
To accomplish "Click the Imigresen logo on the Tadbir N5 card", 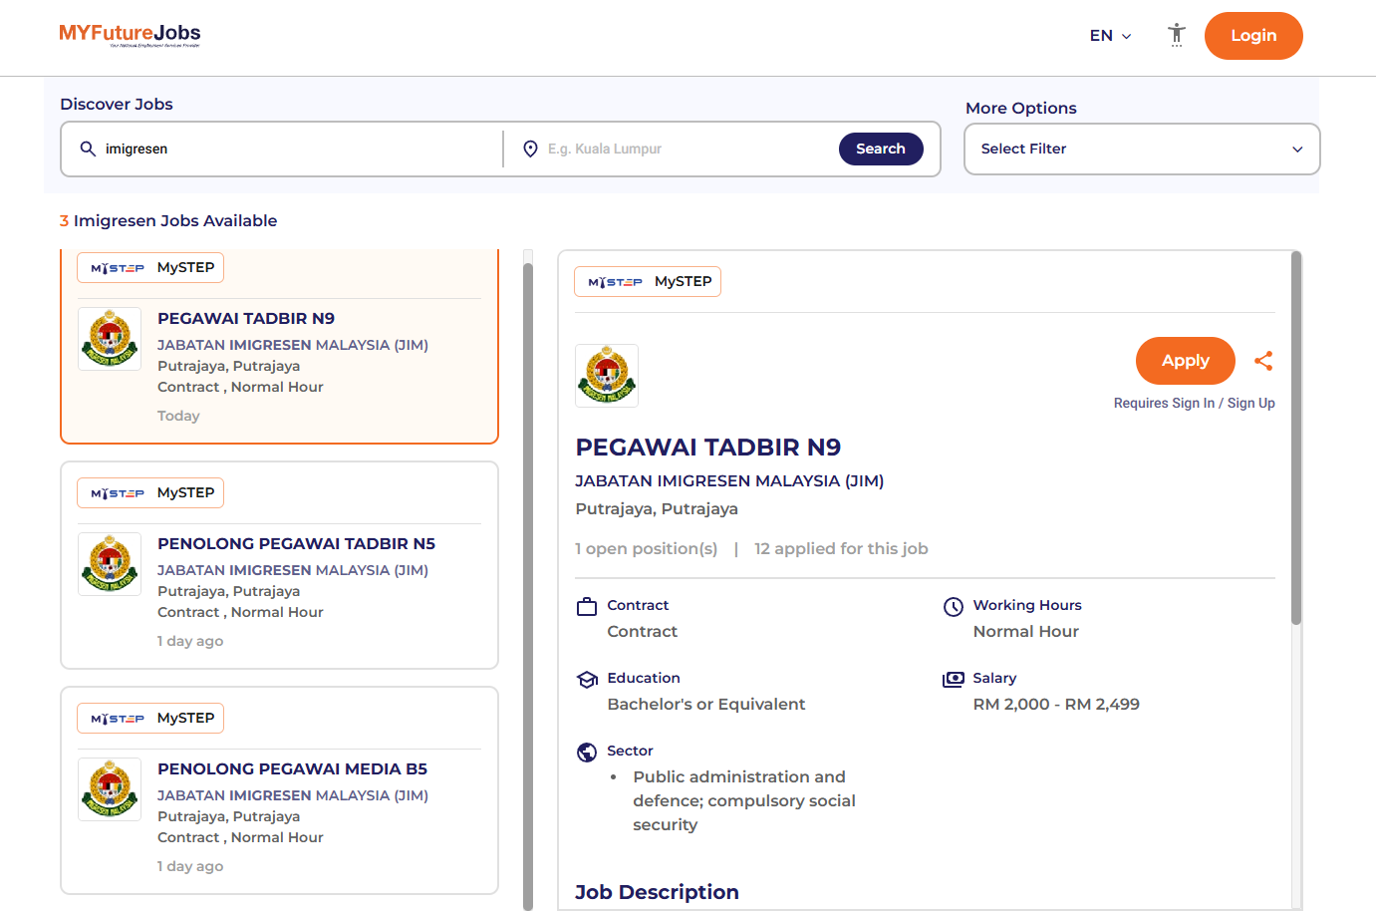I will click(x=110, y=564).
